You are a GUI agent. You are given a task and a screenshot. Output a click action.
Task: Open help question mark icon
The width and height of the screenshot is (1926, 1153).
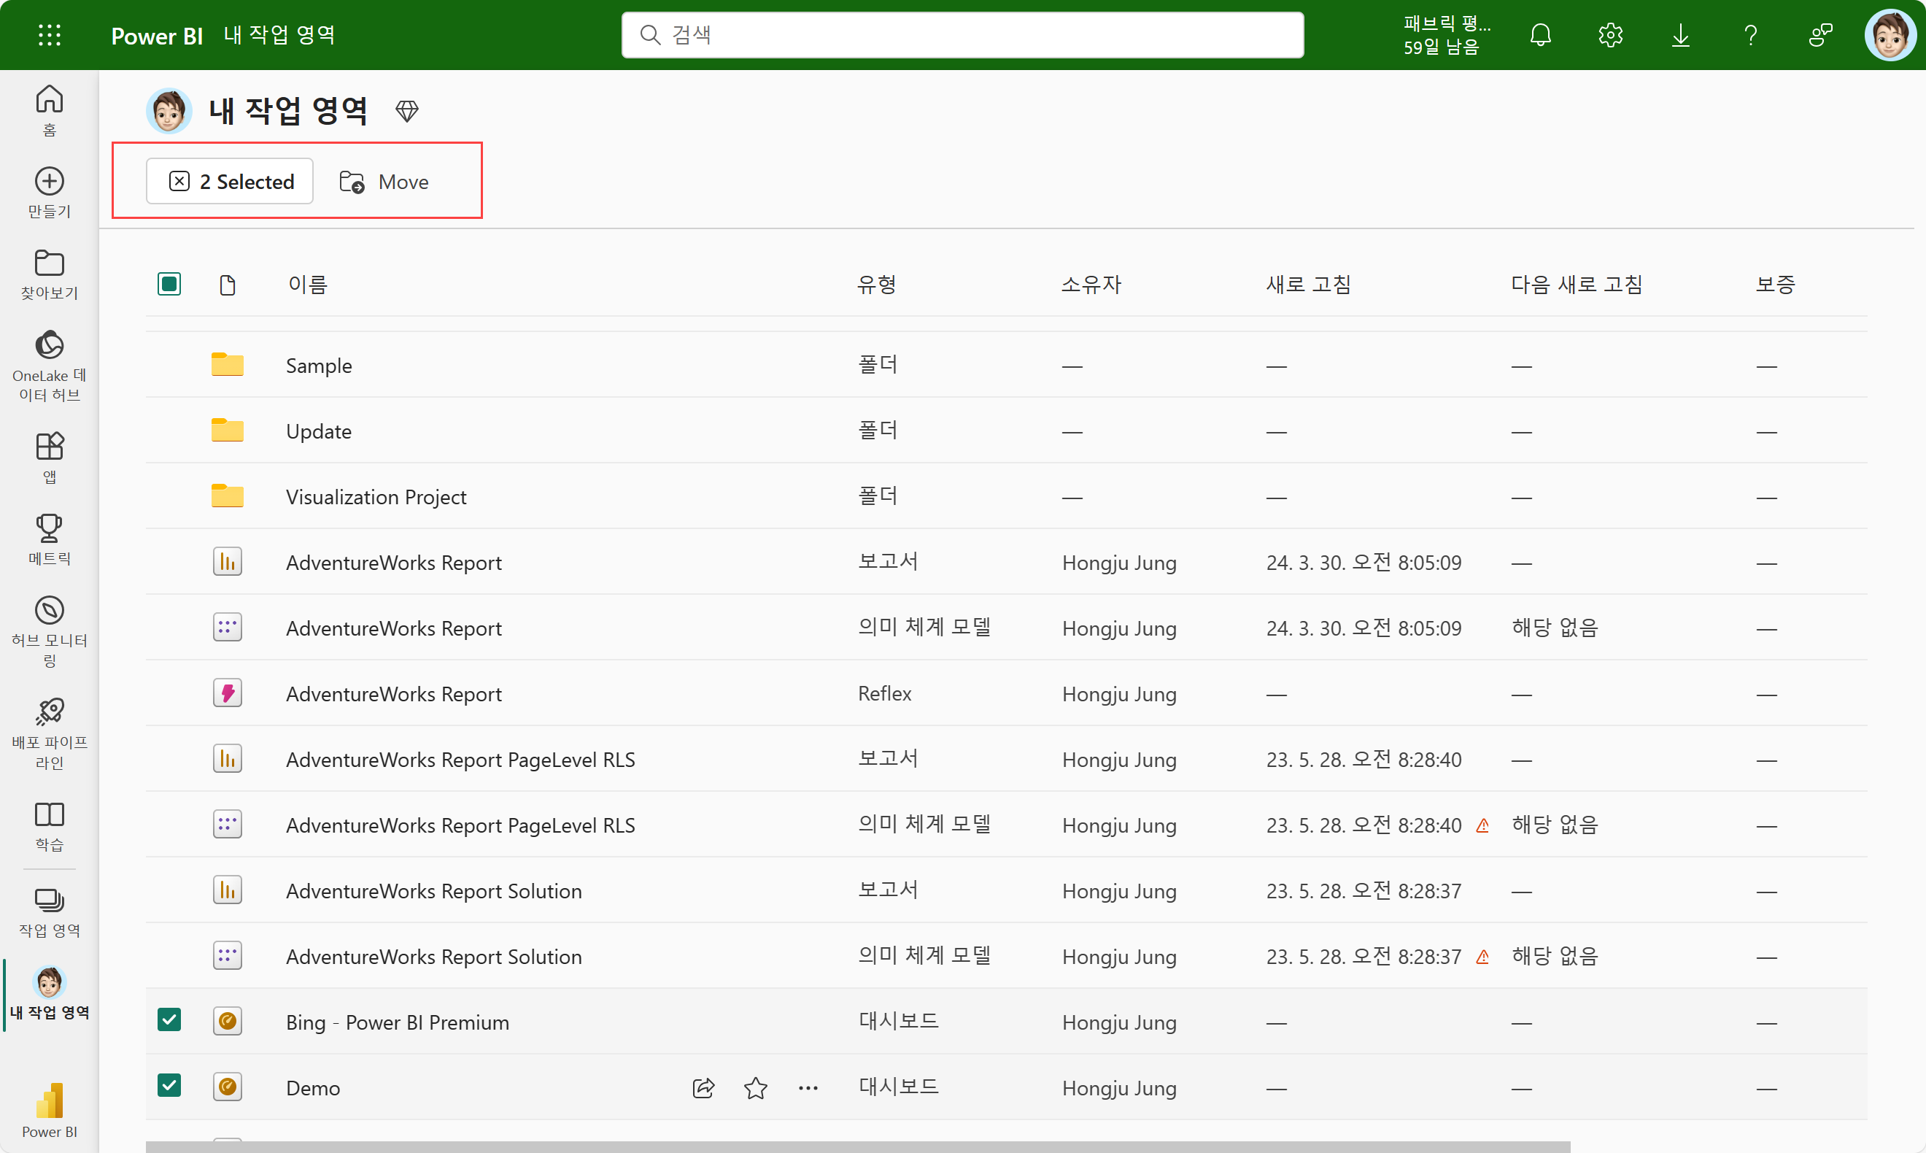point(1749,35)
